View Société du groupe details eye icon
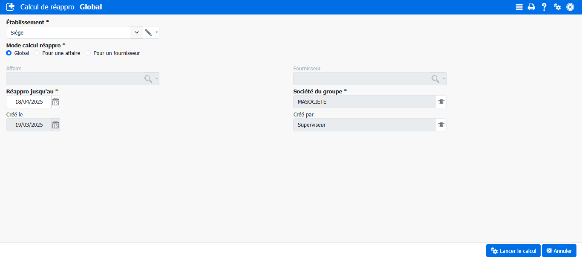 (441, 101)
